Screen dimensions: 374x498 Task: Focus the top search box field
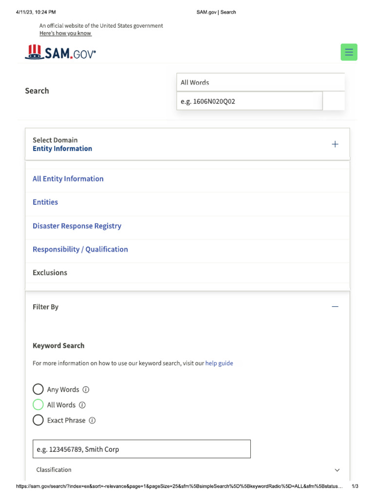(x=250, y=101)
